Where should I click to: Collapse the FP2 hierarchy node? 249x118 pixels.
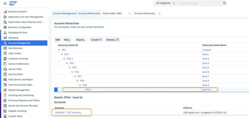62,54
